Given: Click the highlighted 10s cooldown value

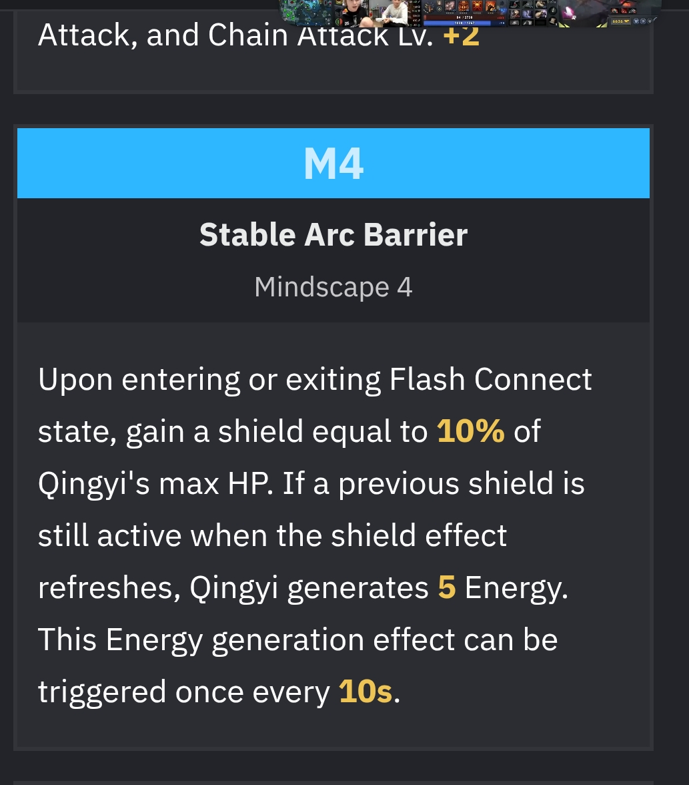Looking at the screenshot, I should (366, 692).
